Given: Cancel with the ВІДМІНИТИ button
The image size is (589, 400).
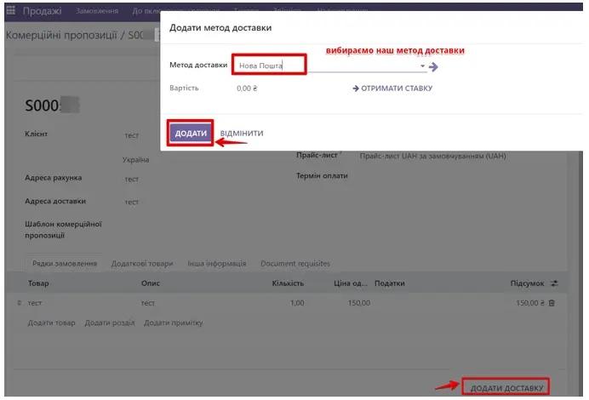Looking at the screenshot, I should point(242,134).
